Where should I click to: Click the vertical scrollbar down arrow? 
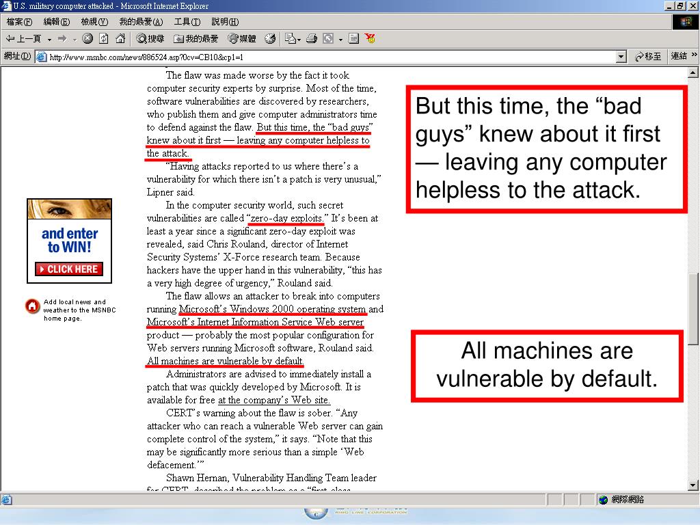click(x=693, y=485)
